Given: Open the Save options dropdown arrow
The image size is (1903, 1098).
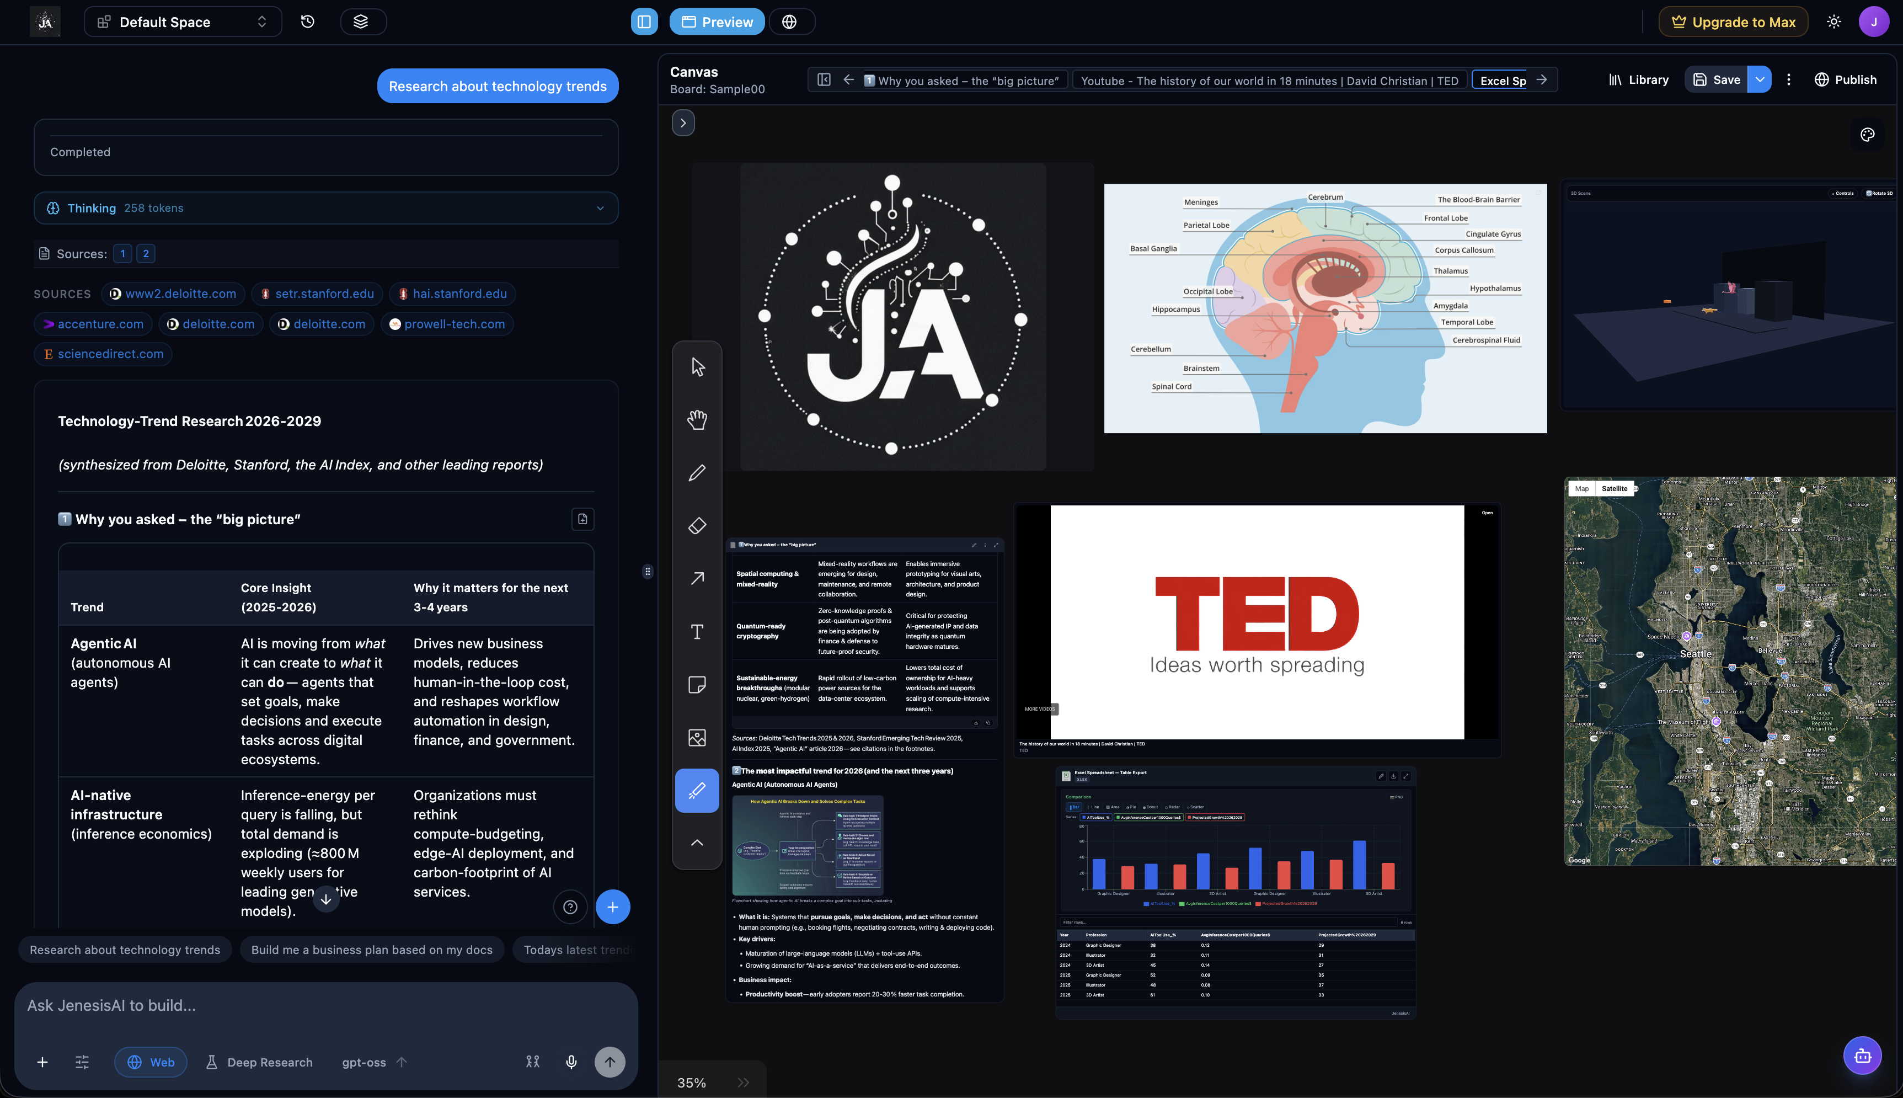Looking at the screenshot, I should click(x=1759, y=79).
